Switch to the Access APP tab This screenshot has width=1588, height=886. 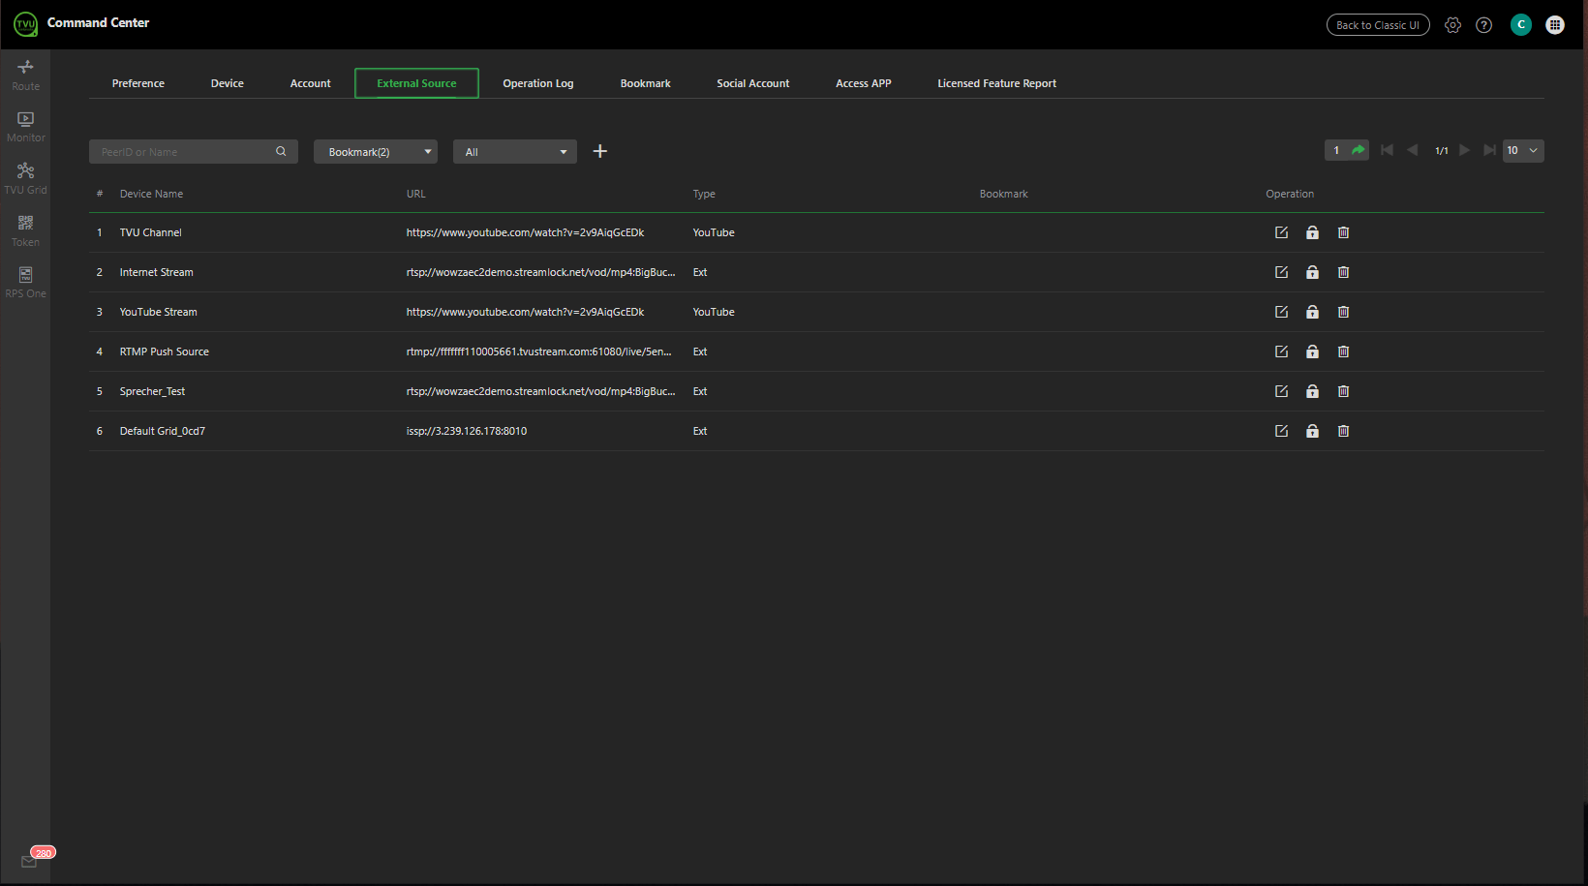[x=864, y=83]
